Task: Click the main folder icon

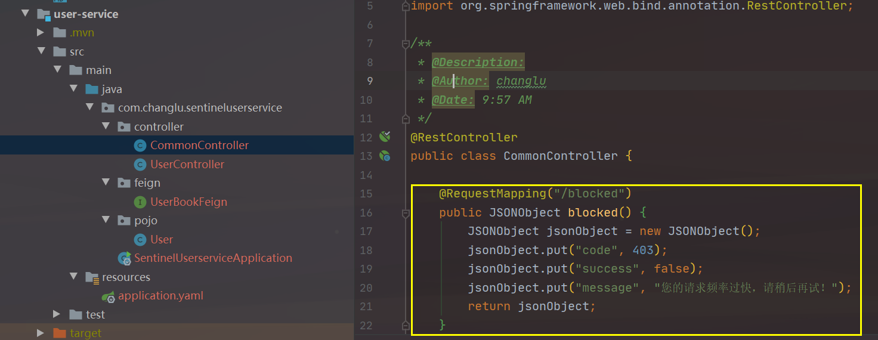Action: click(x=76, y=70)
